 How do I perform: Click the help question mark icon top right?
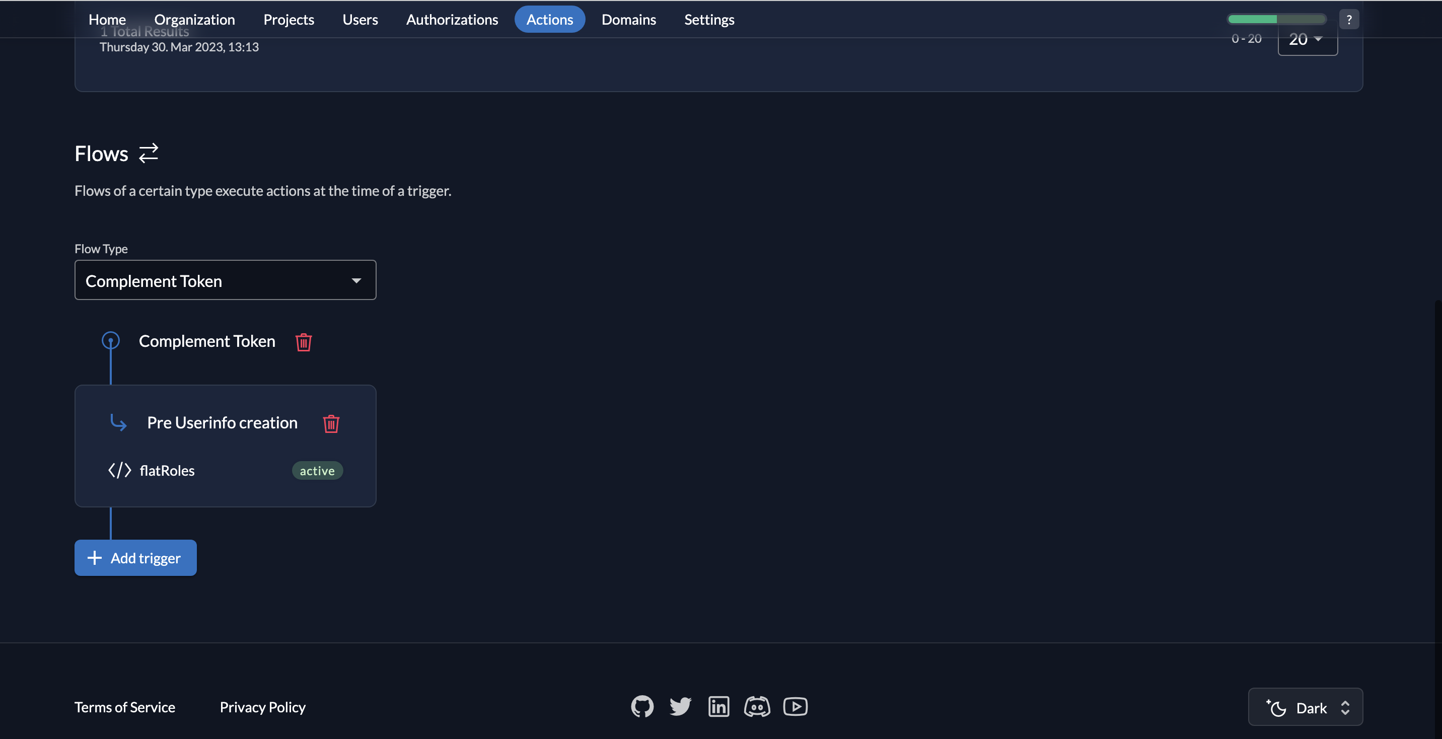click(x=1350, y=19)
